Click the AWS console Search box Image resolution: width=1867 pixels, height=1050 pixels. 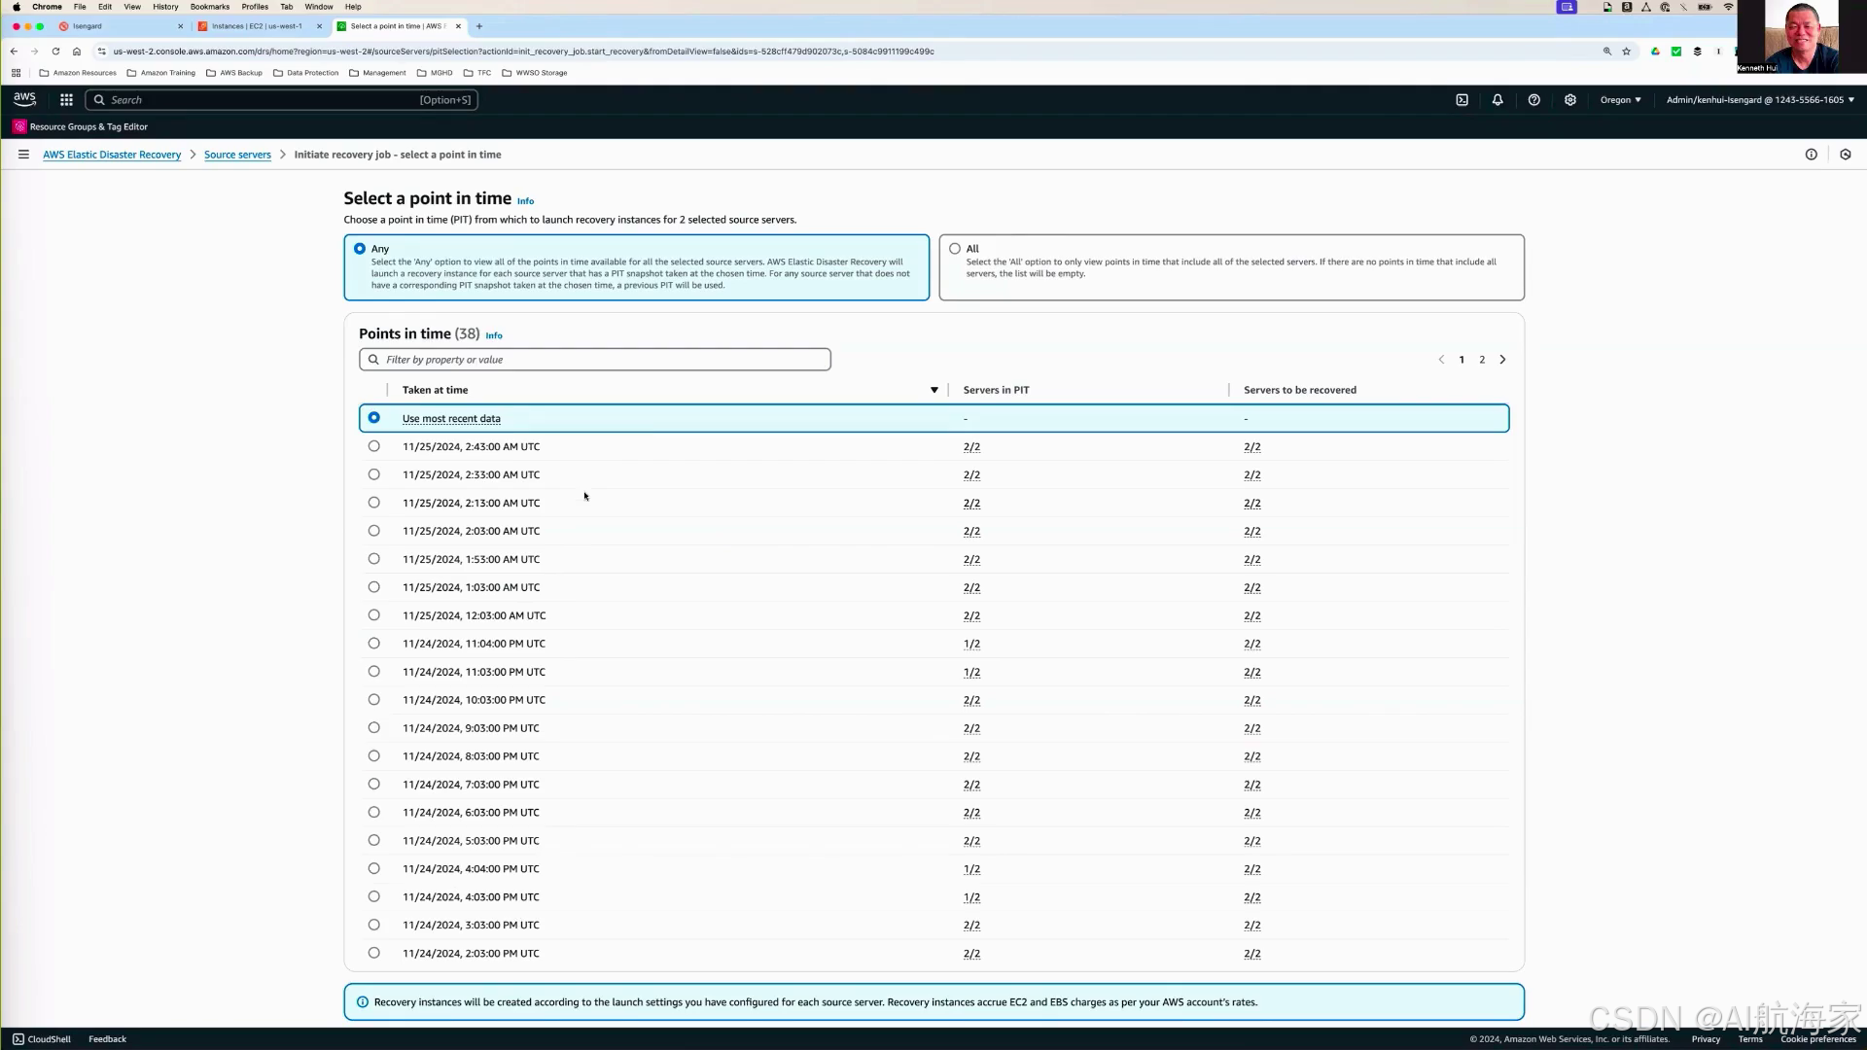282,99
